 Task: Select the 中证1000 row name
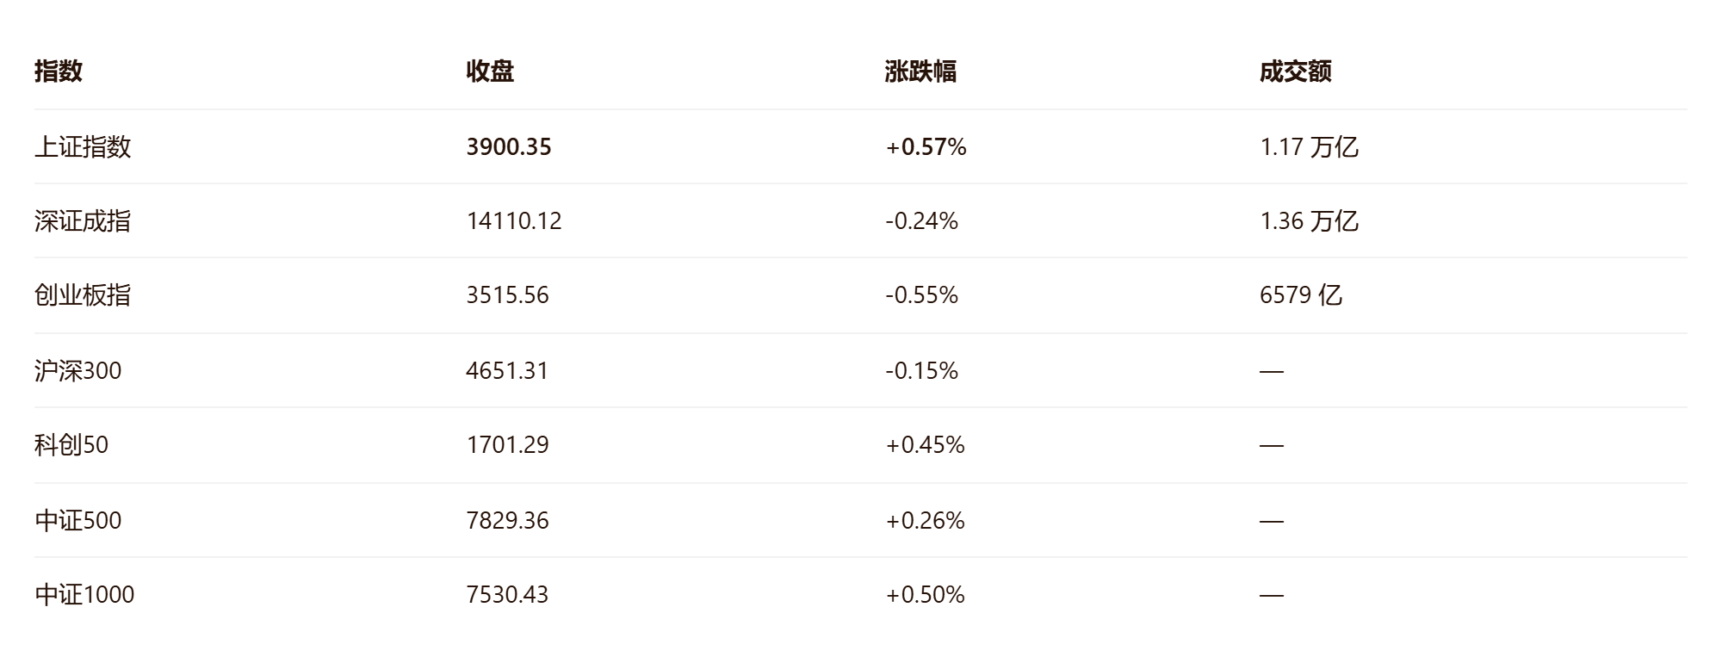point(84,595)
